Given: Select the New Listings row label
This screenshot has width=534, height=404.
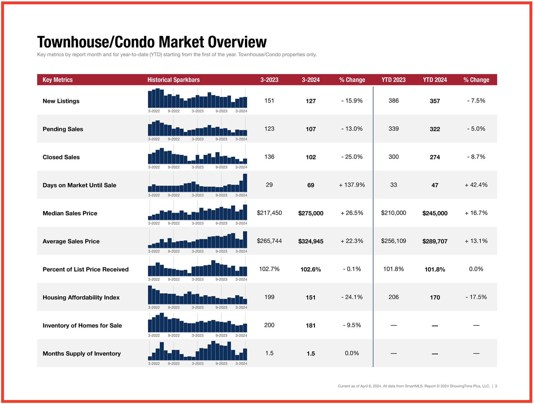Looking at the screenshot, I should tap(61, 101).
